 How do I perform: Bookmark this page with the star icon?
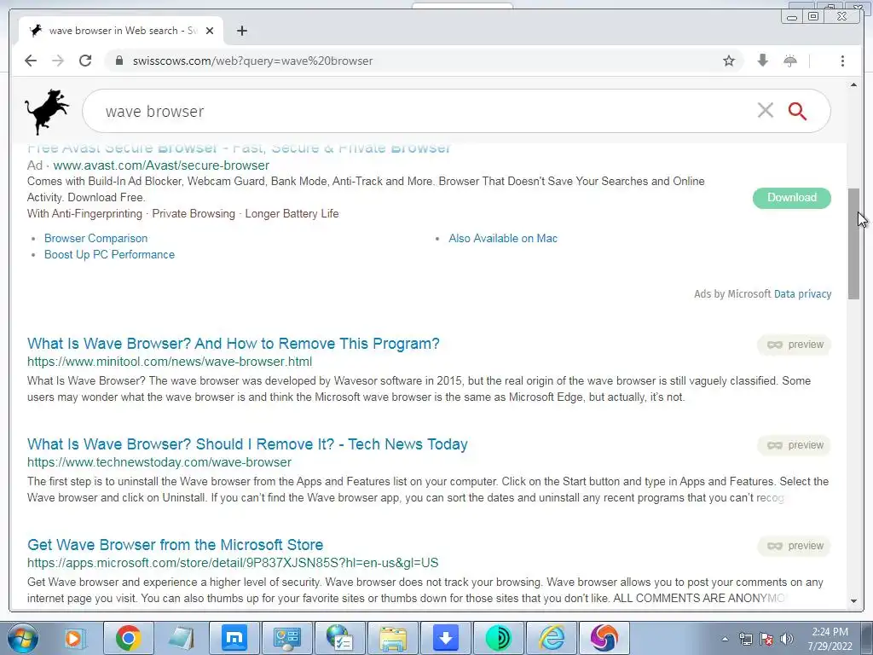[x=729, y=61]
